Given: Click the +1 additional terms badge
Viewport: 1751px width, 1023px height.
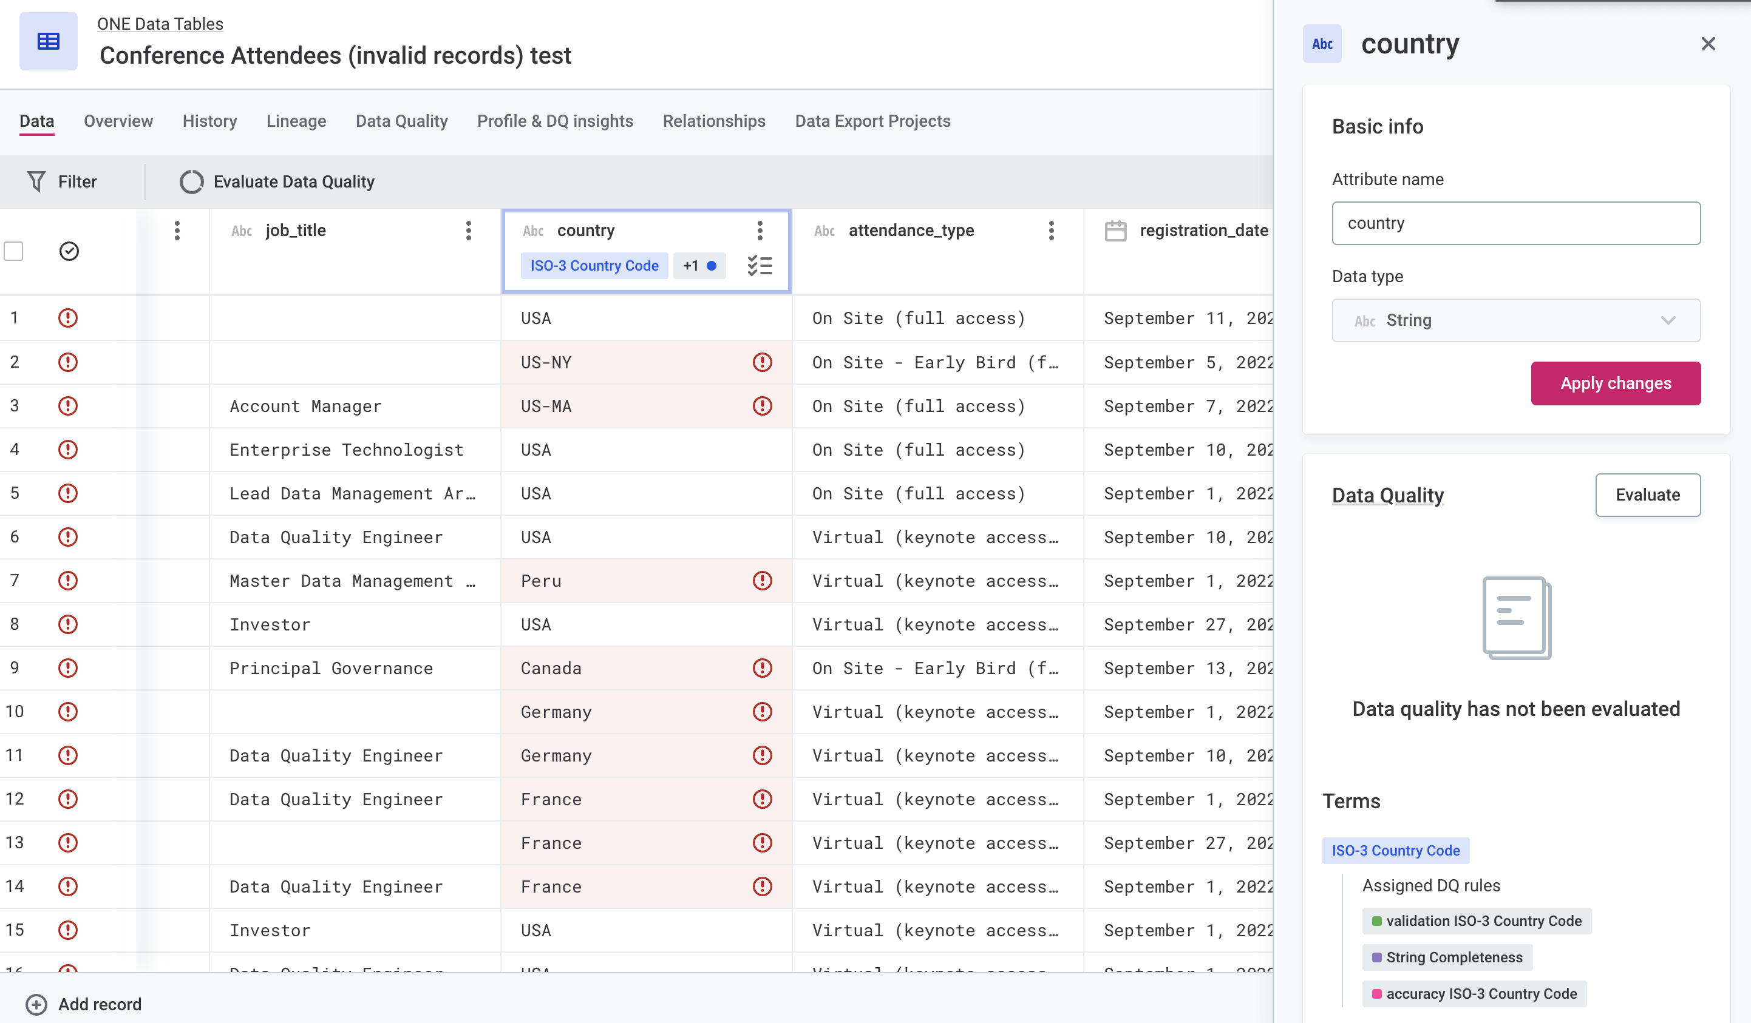Looking at the screenshot, I should coord(699,265).
